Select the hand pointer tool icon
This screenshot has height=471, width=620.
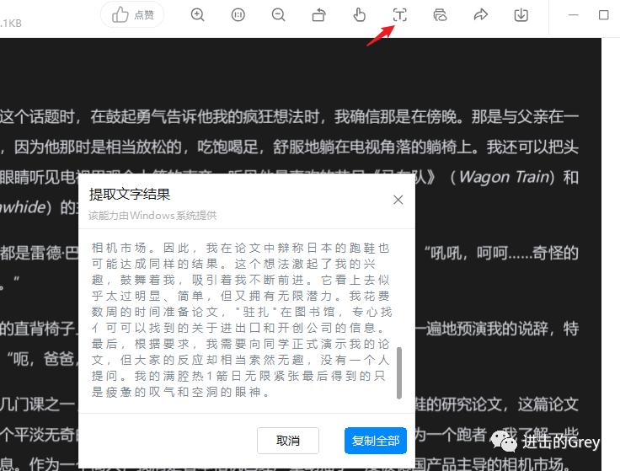pyautogui.click(x=360, y=15)
